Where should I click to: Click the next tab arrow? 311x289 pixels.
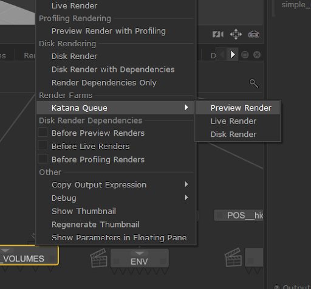point(233,55)
